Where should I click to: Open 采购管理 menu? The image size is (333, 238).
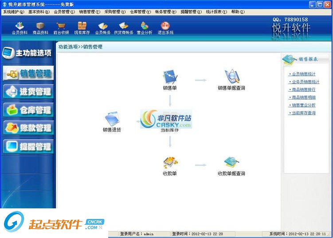(x=115, y=12)
